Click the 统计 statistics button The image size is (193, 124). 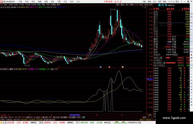click(x=127, y=5)
